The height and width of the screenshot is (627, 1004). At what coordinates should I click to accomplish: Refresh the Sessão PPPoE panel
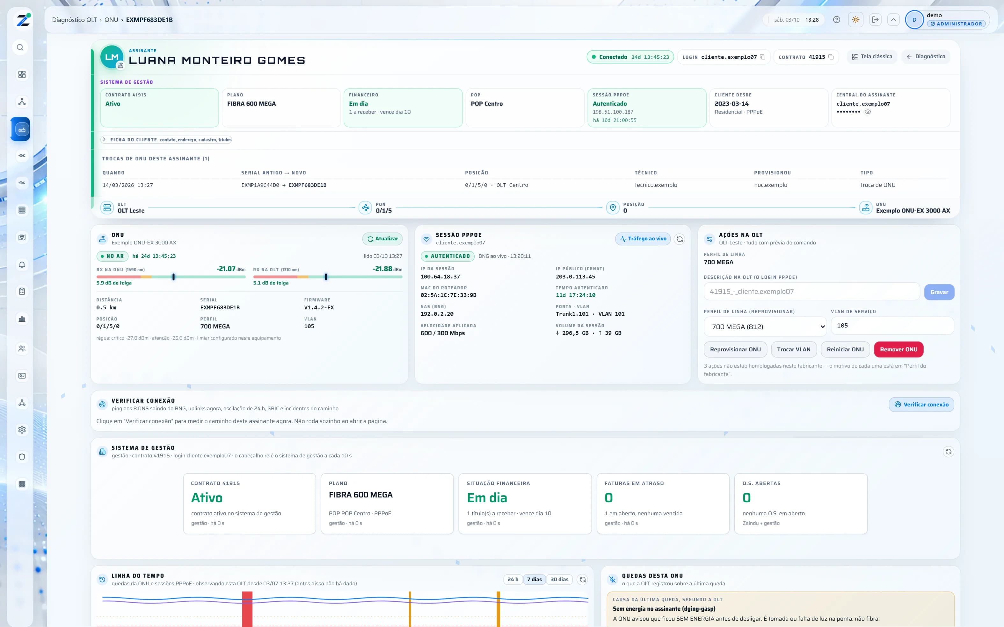point(679,239)
